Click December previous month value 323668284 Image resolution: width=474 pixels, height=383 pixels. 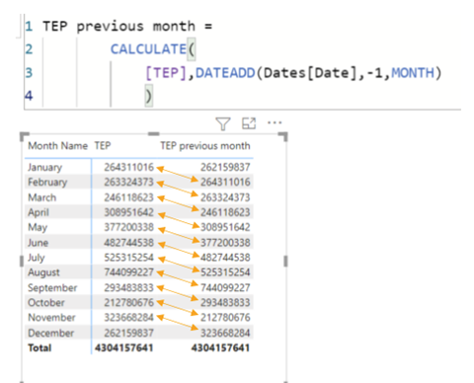[225, 333]
